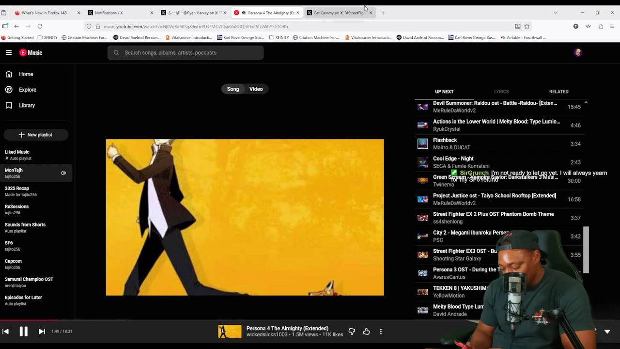This screenshot has width=620, height=349.
Task: Go back in Firefox
Action: (x=16, y=26)
